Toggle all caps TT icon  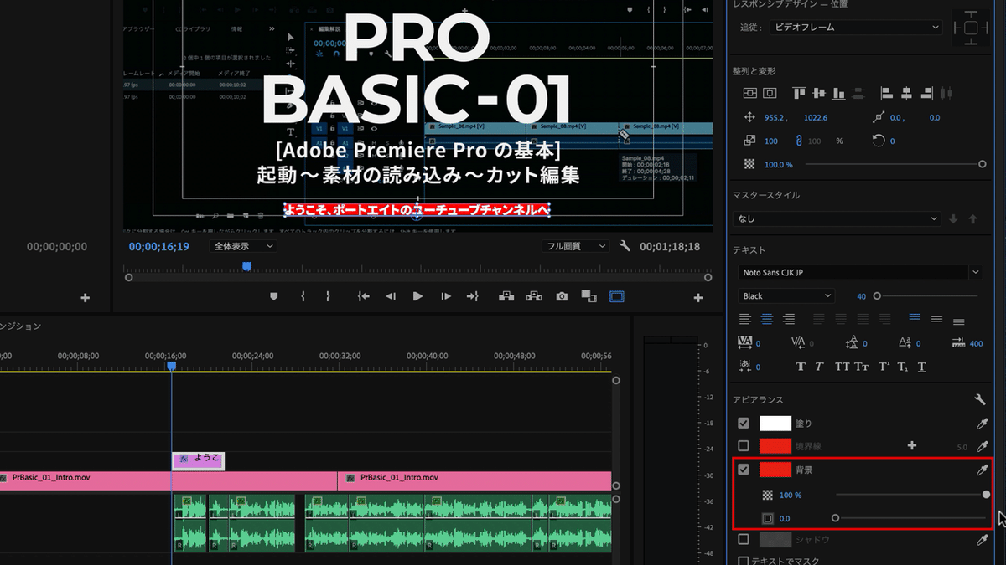pyautogui.click(x=842, y=367)
